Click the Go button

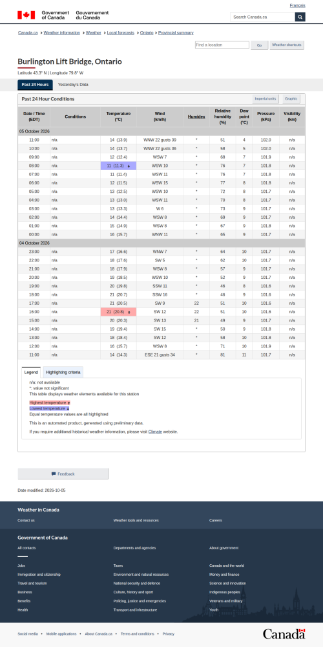pyautogui.click(x=260, y=45)
